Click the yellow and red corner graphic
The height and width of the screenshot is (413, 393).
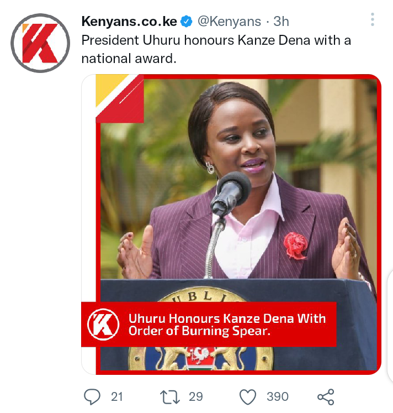(120, 99)
